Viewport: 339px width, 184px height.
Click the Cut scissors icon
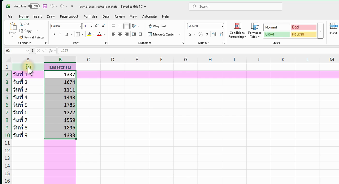21,24
